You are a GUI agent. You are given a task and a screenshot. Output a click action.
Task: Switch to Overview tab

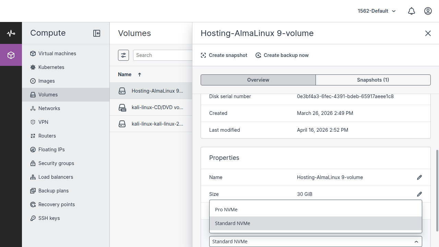258,80
